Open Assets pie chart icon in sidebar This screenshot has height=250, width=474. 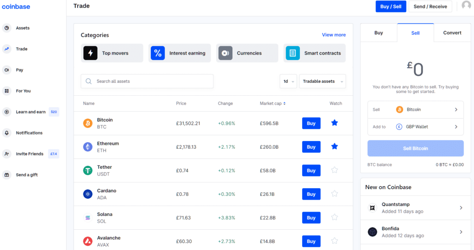6,28
